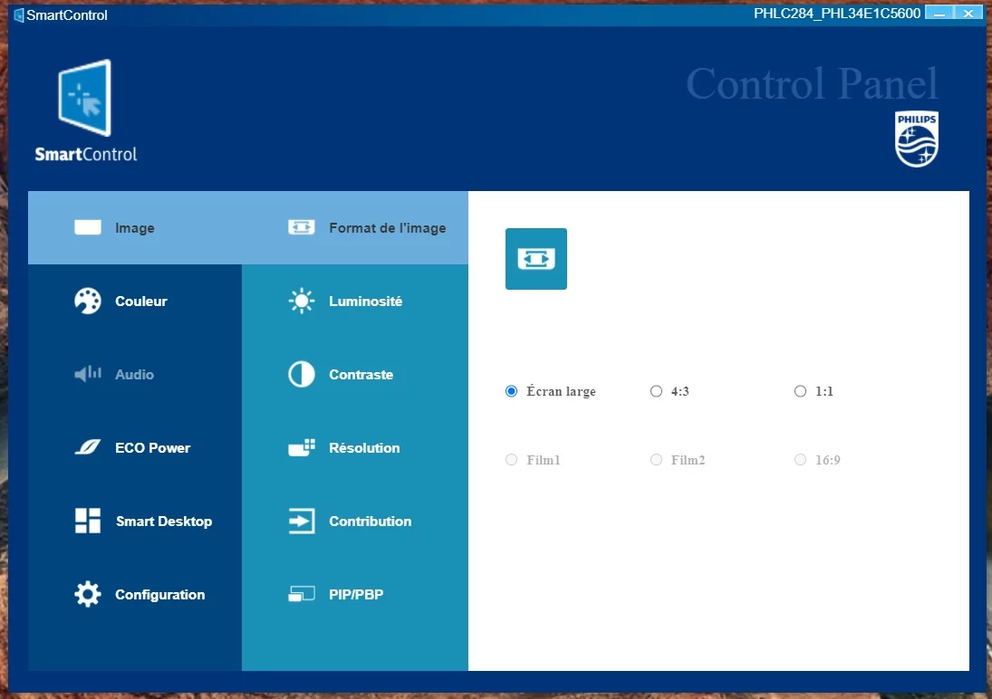The width and height of the screenshot is (992, 699).
Task: Click the Philips shield logo
Action: click(x=916, y=139)
